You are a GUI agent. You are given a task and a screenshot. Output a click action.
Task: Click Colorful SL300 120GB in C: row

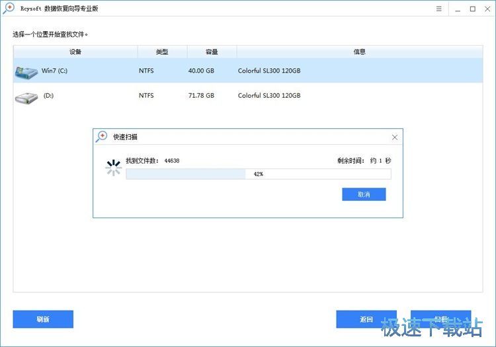click(x=269, y=71)
